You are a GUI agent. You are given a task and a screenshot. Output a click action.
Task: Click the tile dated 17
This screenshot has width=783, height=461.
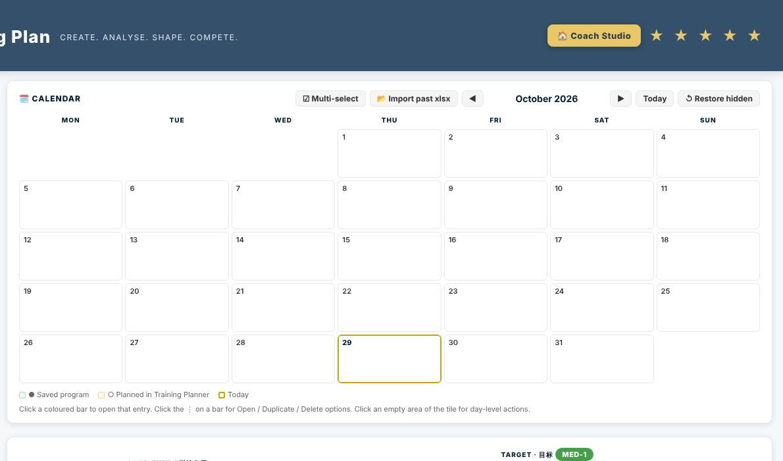tap(602, 256)
